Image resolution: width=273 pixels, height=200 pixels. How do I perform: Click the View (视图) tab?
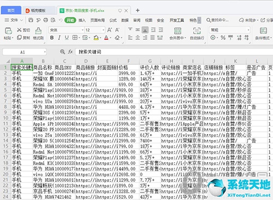149,20
